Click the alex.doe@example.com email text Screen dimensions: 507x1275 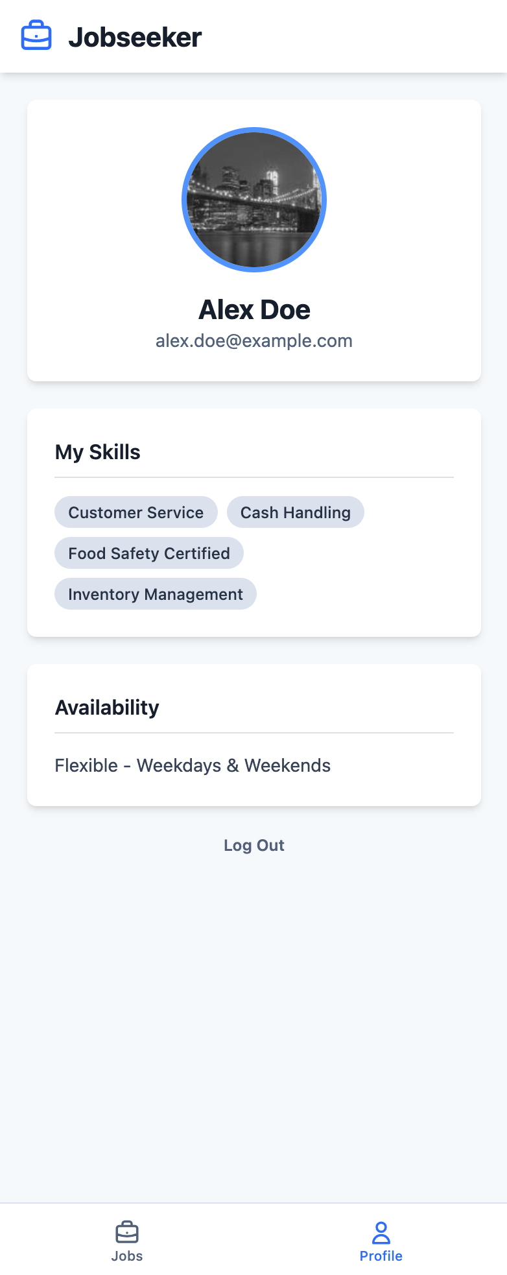(x=254, y=341)
